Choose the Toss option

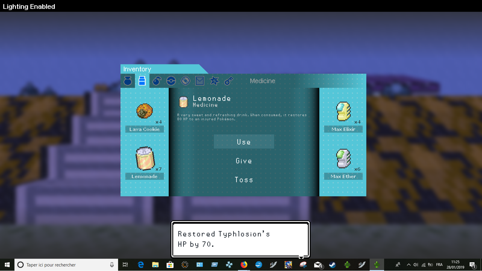(244, 180)
